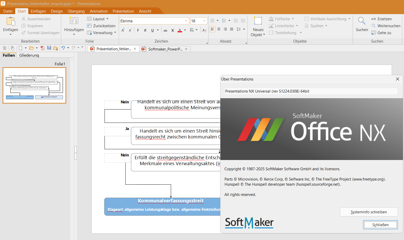Click the undo arrow icon
The width and height of the screenshot is (404, 240).
(x=63, y=48)
